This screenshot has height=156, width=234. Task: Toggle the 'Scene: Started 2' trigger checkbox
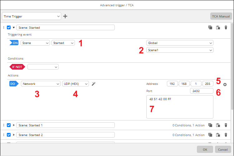coord(9,135)
